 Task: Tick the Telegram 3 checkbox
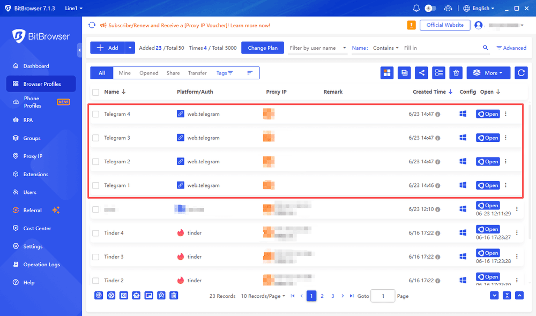coord(96,138)
